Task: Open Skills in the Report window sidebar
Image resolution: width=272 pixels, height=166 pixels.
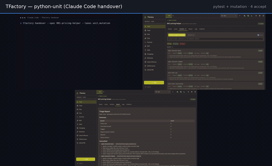Action: 86,124
